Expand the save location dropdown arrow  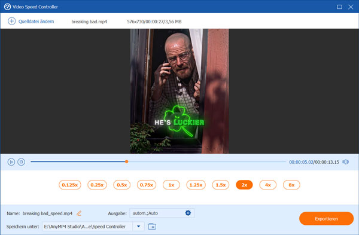139,227
